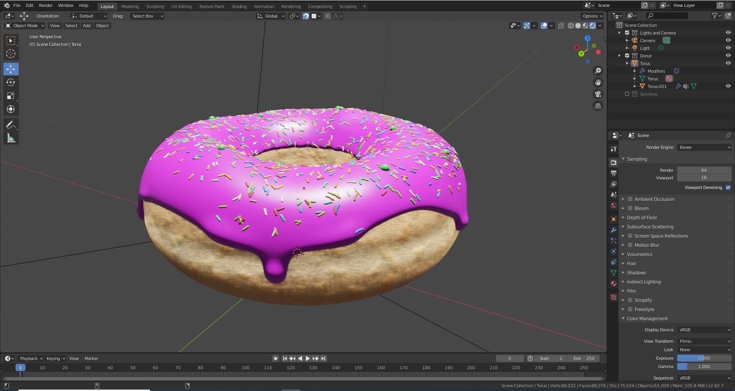Screen dimensions: 735x391
Task: Switch to Modeling workspace tab
Action: coord(130,7)
